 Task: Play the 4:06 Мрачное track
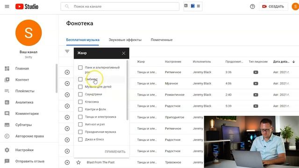(67, 84)
